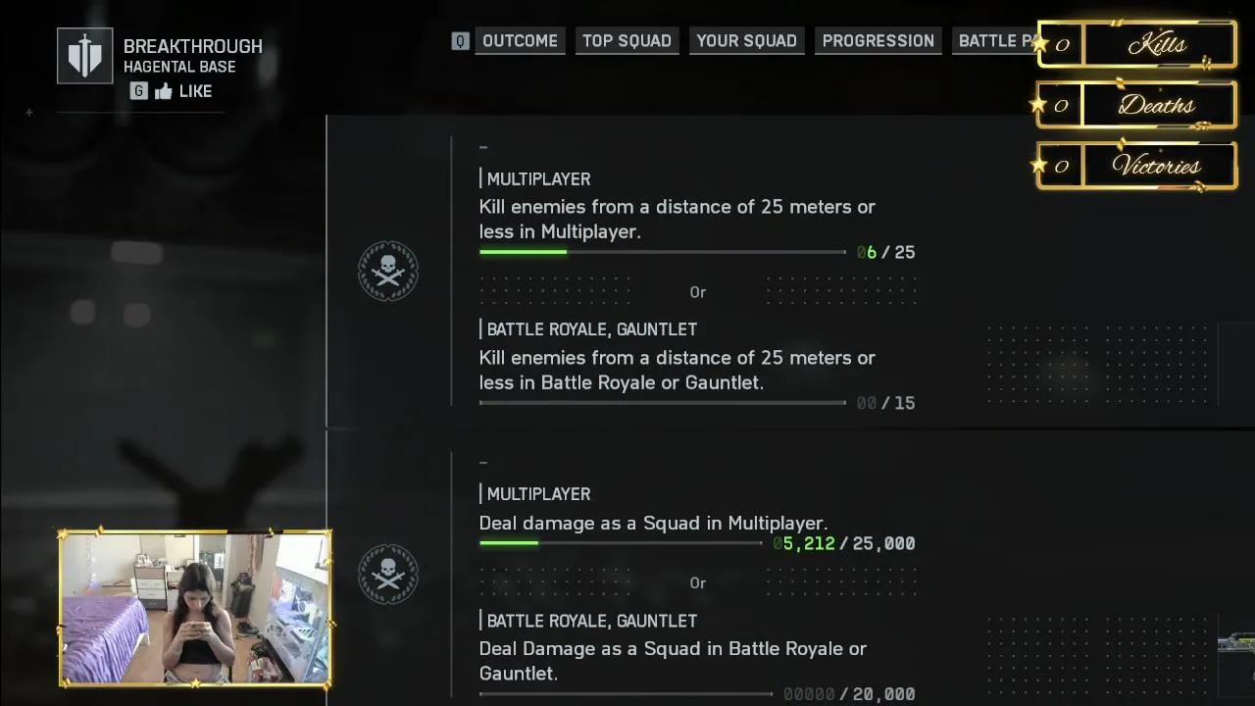Click the thumbs-up Like icon
Viewport: 1255px width, 706px height.
point(164,91)
